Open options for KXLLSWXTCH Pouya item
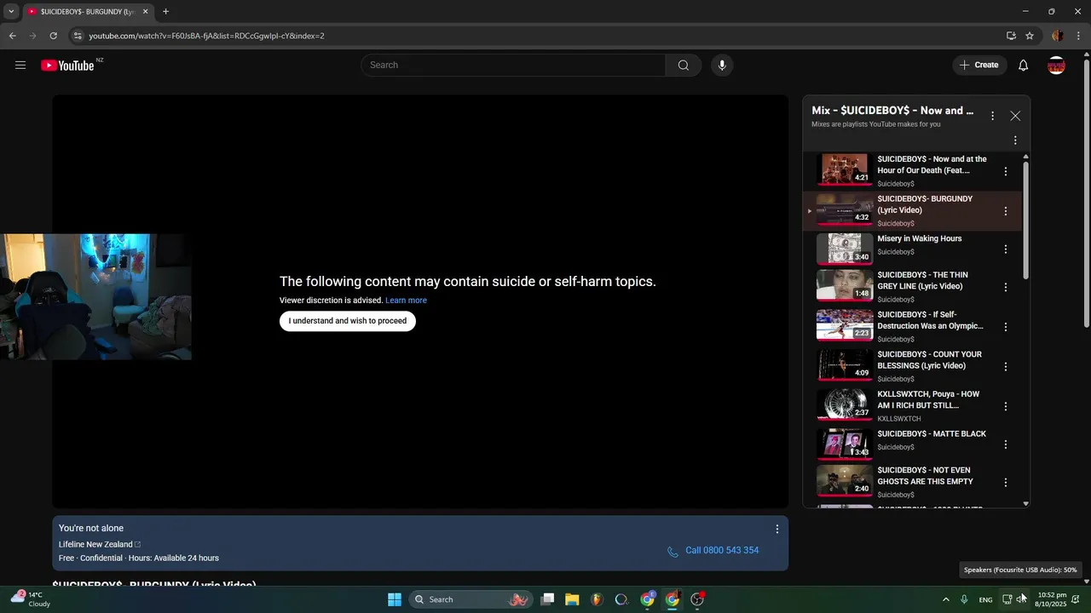This screenshot has height=613, width=1091. [x=1006, y=406]
